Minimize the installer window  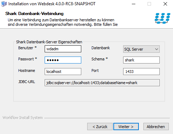click(x=134, y=4)
